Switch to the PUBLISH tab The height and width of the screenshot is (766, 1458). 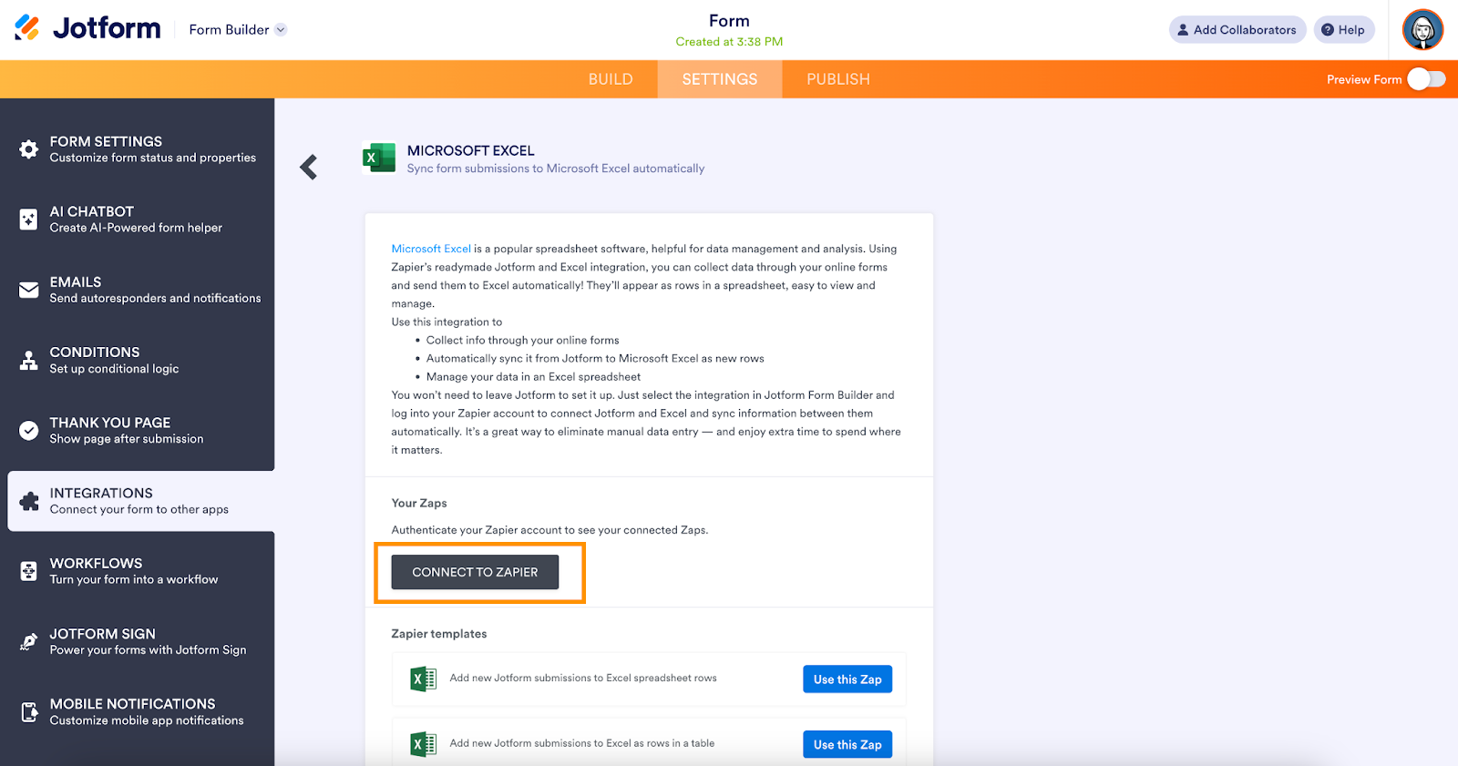838,79
